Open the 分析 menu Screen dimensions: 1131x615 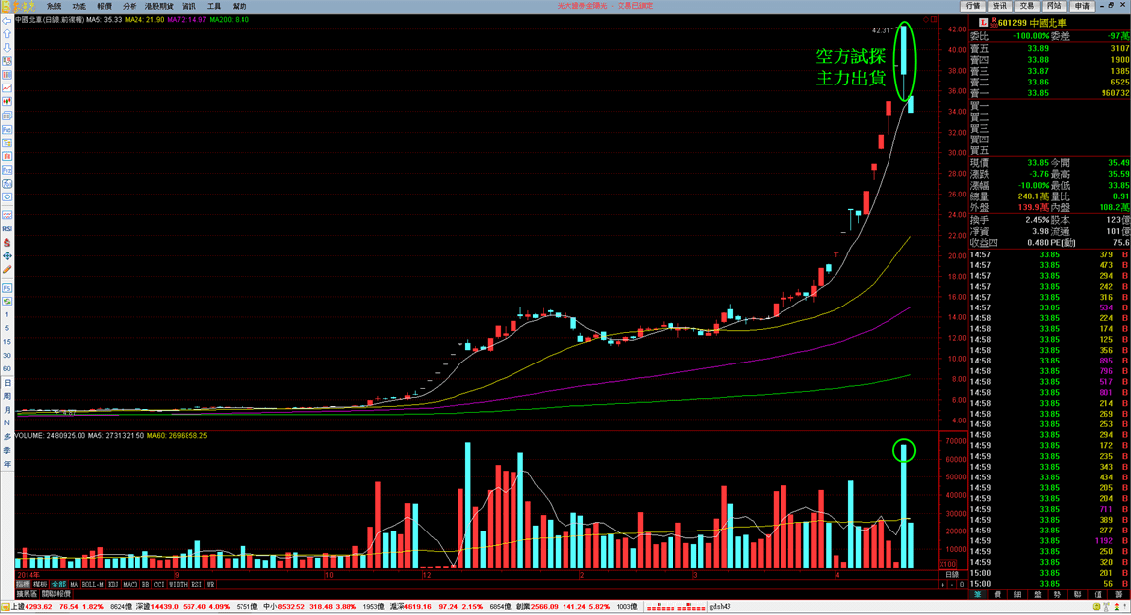(130, 6)
